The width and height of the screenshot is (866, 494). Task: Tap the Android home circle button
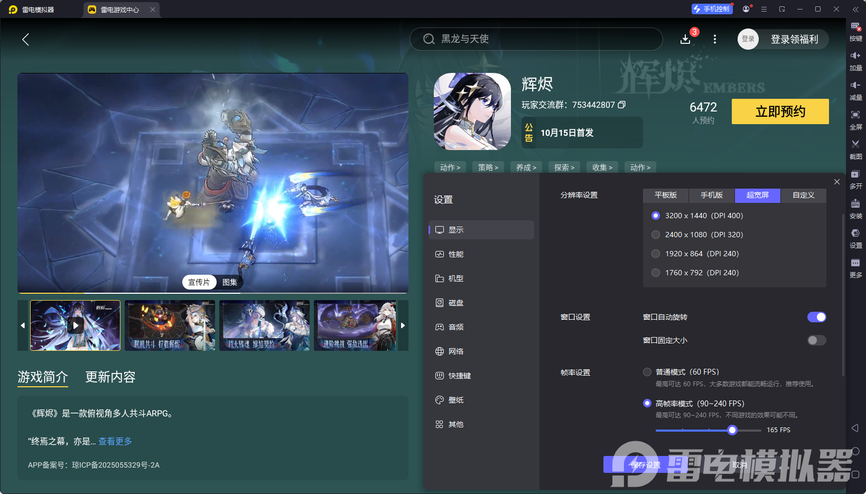point(855,451)
